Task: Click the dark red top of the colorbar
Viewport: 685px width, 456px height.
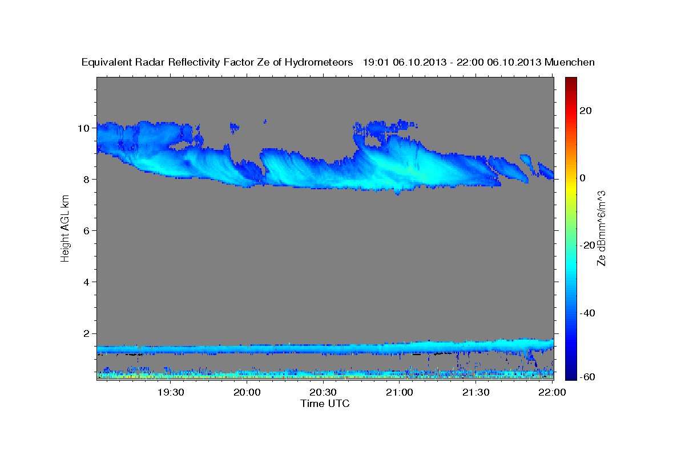Action: point(571,83)
